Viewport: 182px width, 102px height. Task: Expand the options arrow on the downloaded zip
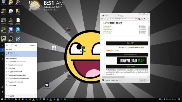tap(120, 80)
